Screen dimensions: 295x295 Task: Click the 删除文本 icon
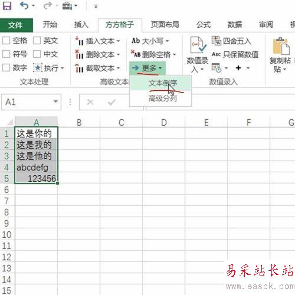[x=79, y=54]
